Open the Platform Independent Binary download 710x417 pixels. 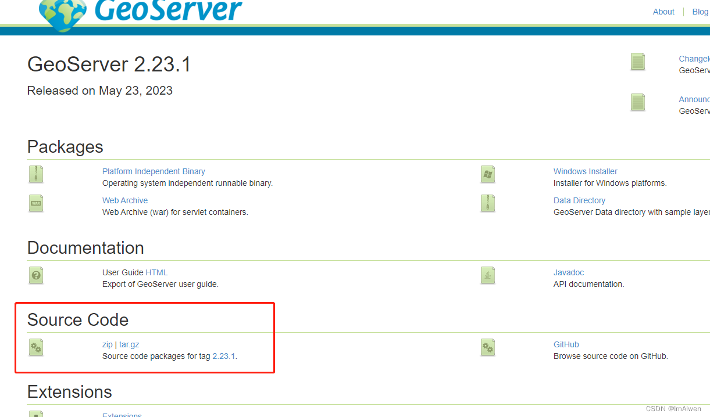[x=154, y=171]
